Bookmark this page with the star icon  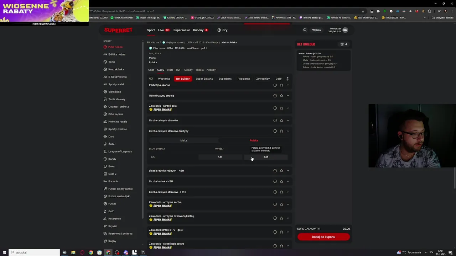click(363, 11)
